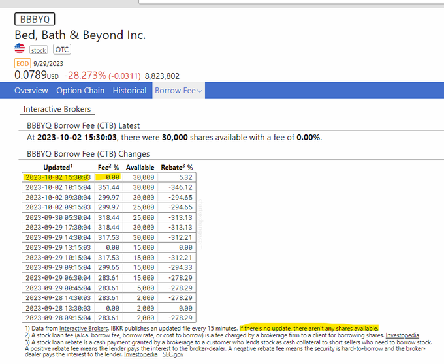Click the Bed, Bath & Beyond Inc. title
The image size is (444, 364).
[x=80, y=35]
